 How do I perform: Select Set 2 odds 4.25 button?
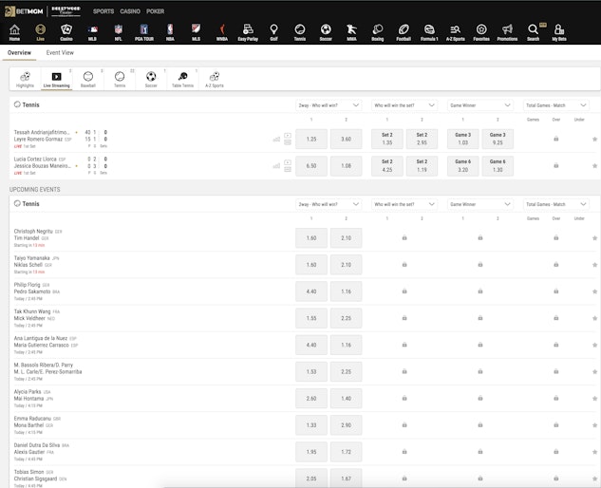point(386,165)
